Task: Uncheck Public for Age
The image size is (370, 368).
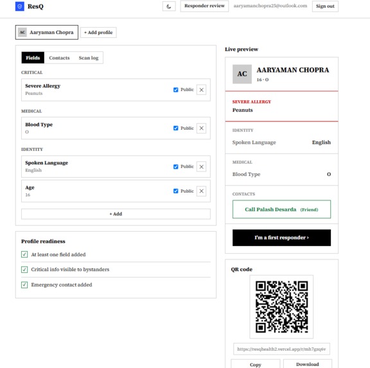Action: click(x=176, y=191)
